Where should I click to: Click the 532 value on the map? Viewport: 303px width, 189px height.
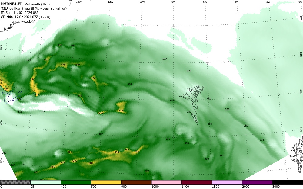32,79
